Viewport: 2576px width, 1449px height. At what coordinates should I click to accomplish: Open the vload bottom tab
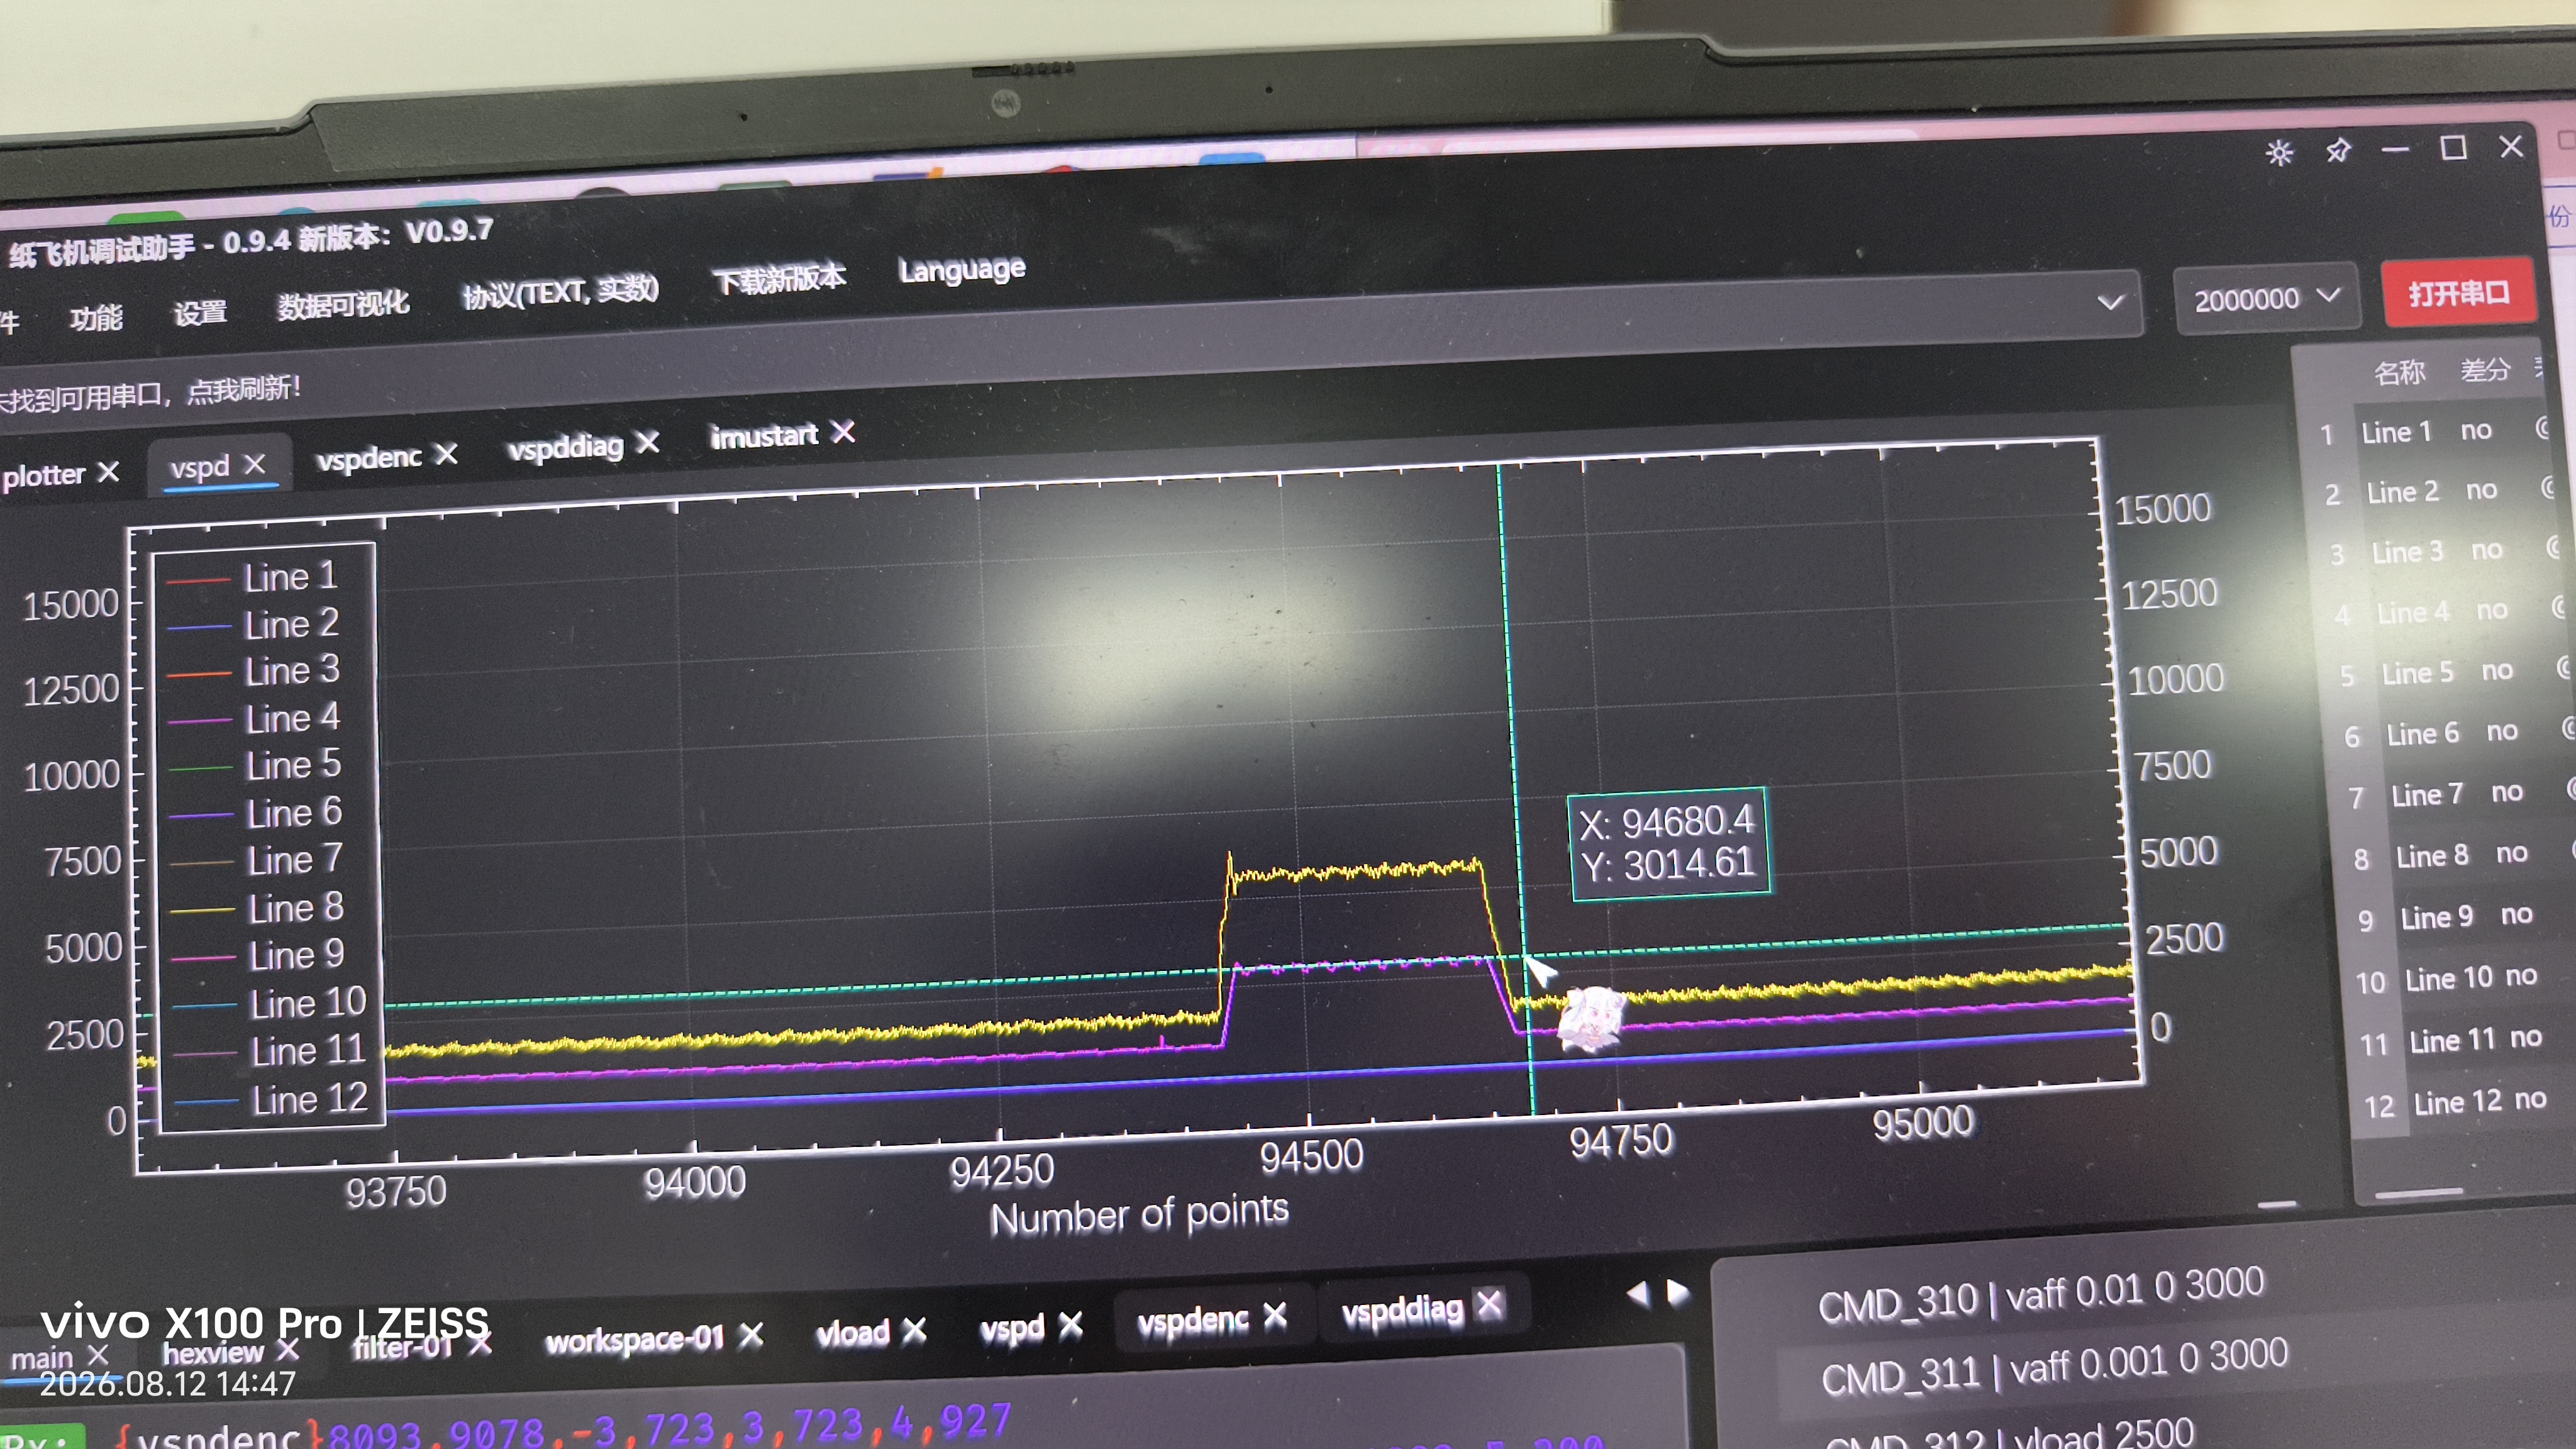[x=852, y=1333]
